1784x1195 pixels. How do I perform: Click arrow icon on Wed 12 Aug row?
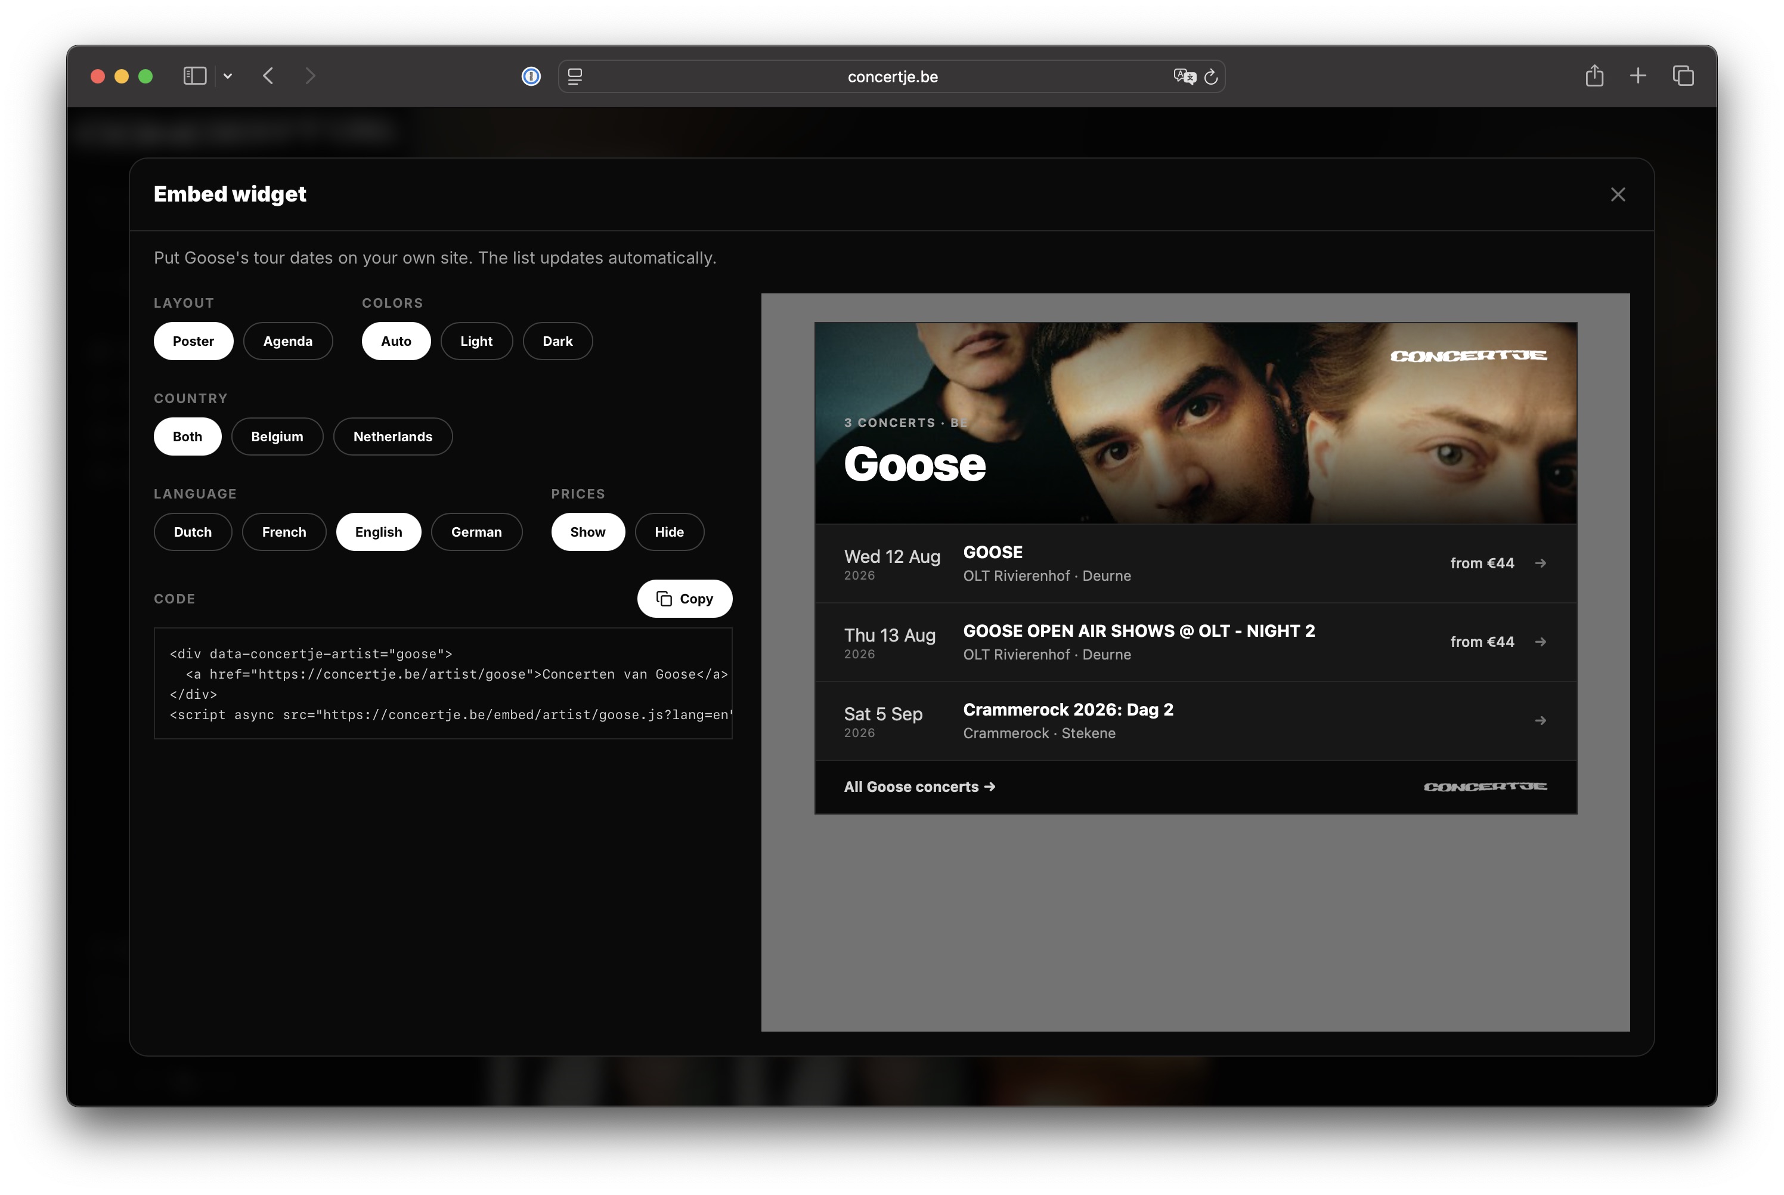click(1540, 563)
